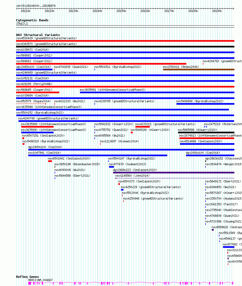Open dgv2489n100 (Coe2014) variant
242x286 pixels.
(x=33, y=67)
